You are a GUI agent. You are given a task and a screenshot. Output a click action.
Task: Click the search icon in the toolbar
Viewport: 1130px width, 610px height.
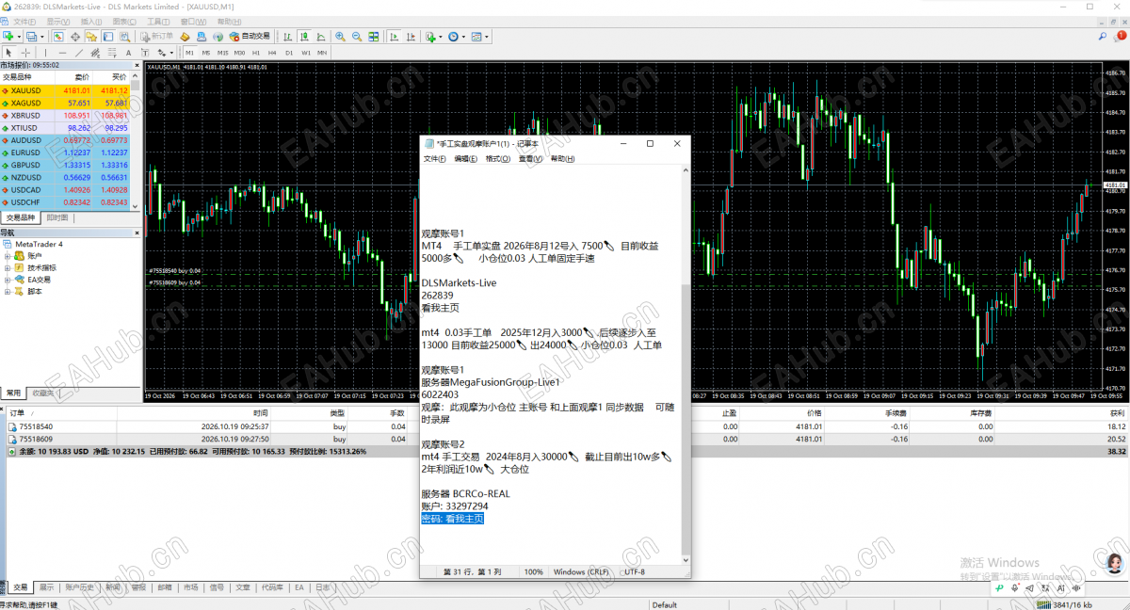pyautogui.click(x=1101, y=37)
